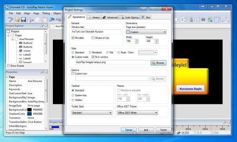This screenshot has height=142, width=237.
Task: Pin the Project Explorer pane
Action: (42, 26)
